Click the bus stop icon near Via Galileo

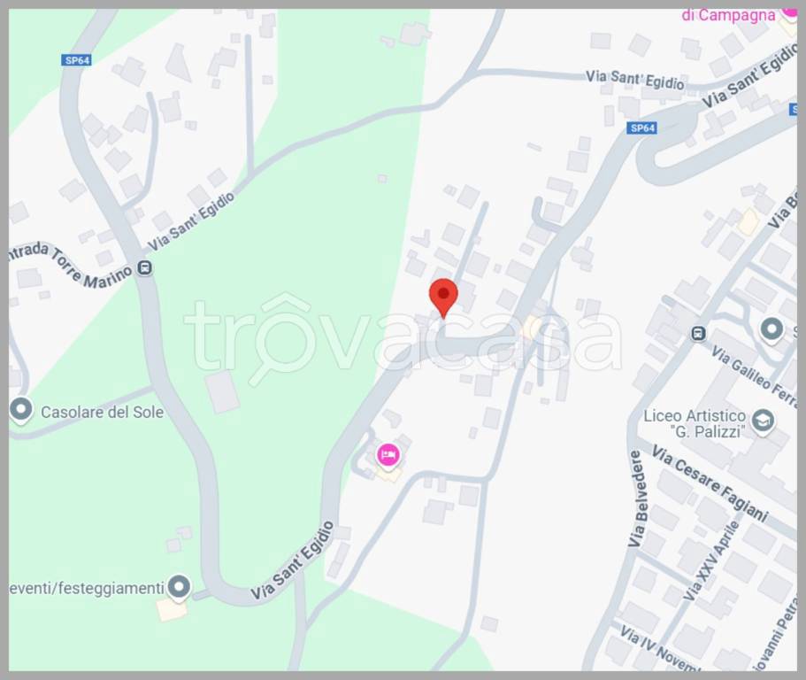click(x=698, y=334)
